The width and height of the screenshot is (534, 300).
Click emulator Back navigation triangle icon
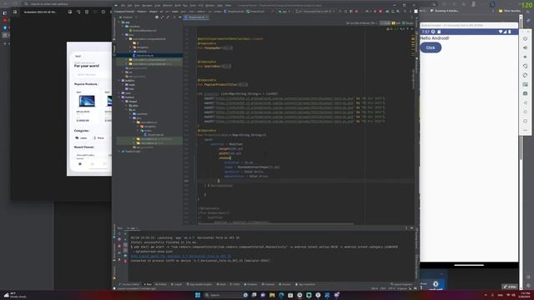[x=525, y=102]
